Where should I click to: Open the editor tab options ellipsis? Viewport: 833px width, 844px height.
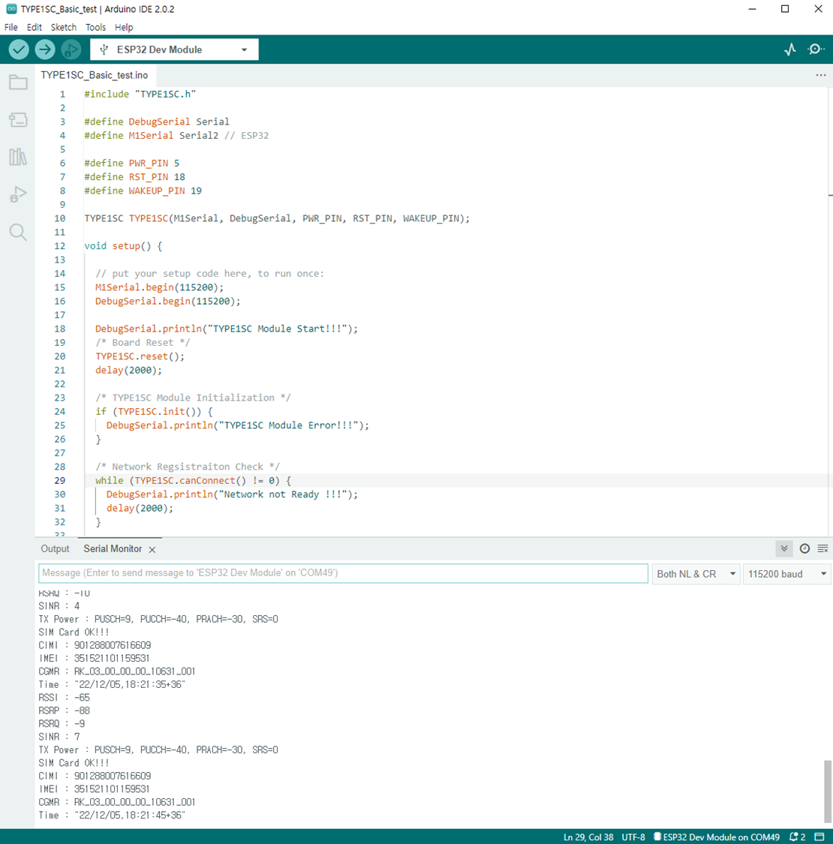820,75
